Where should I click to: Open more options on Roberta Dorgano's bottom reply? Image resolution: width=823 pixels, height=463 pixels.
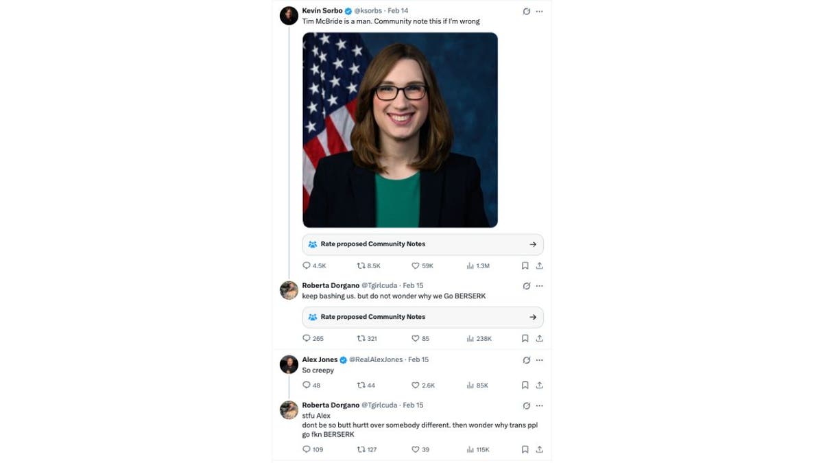click(x=540, y=405)
